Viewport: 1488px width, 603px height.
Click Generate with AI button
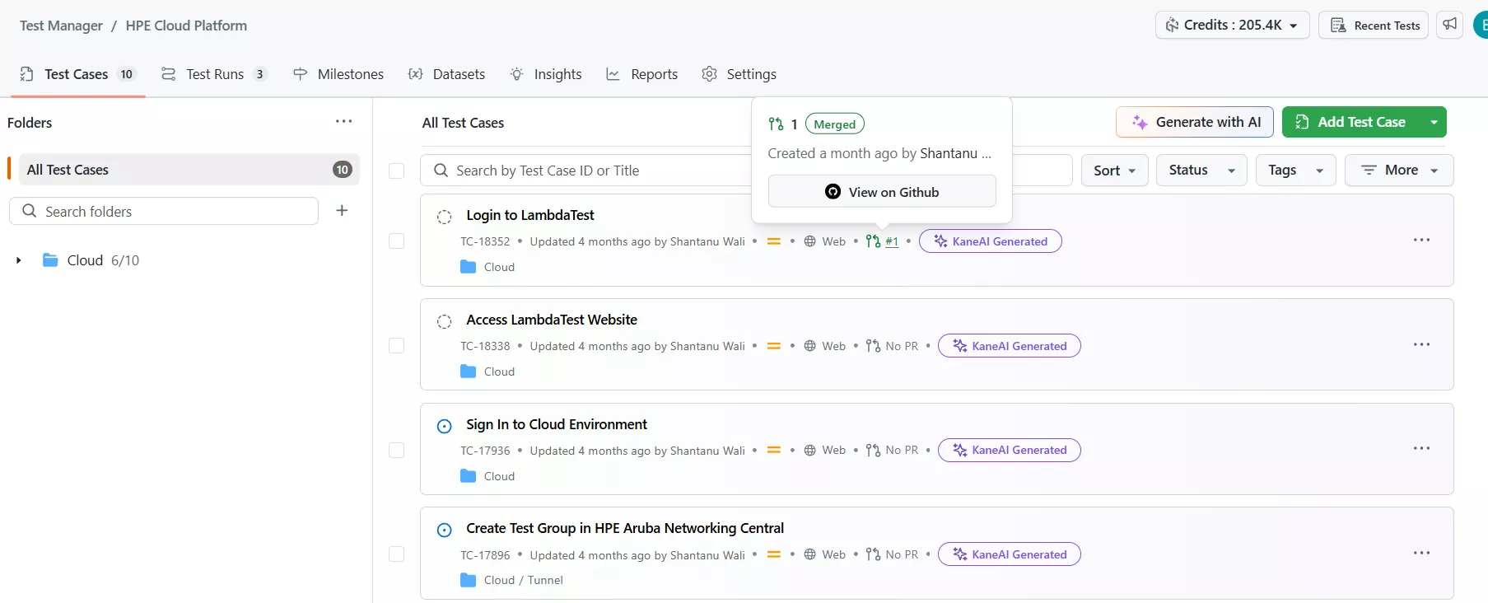coord(1195,122)
